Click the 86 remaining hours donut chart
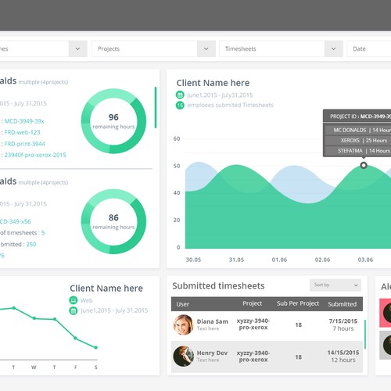Image resolution: width=391 pixels, height=391 pixels. (x=113, y=221)
